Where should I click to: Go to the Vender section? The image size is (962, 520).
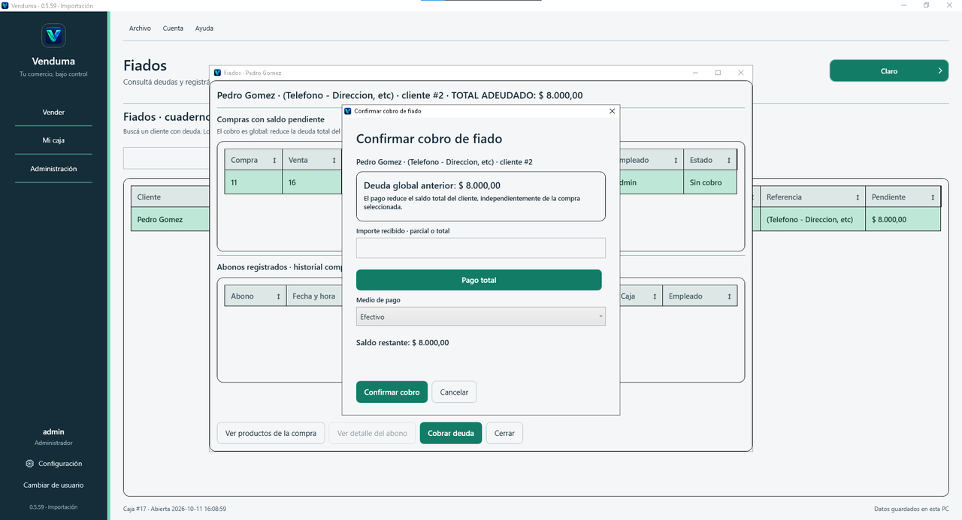(x=53, y=113)
